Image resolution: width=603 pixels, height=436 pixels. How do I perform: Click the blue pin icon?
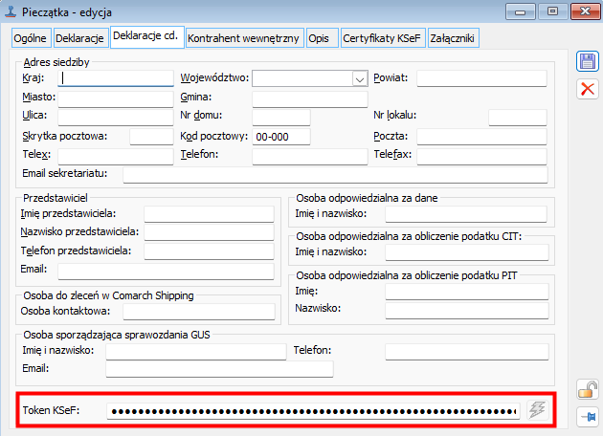pos(587,417)
